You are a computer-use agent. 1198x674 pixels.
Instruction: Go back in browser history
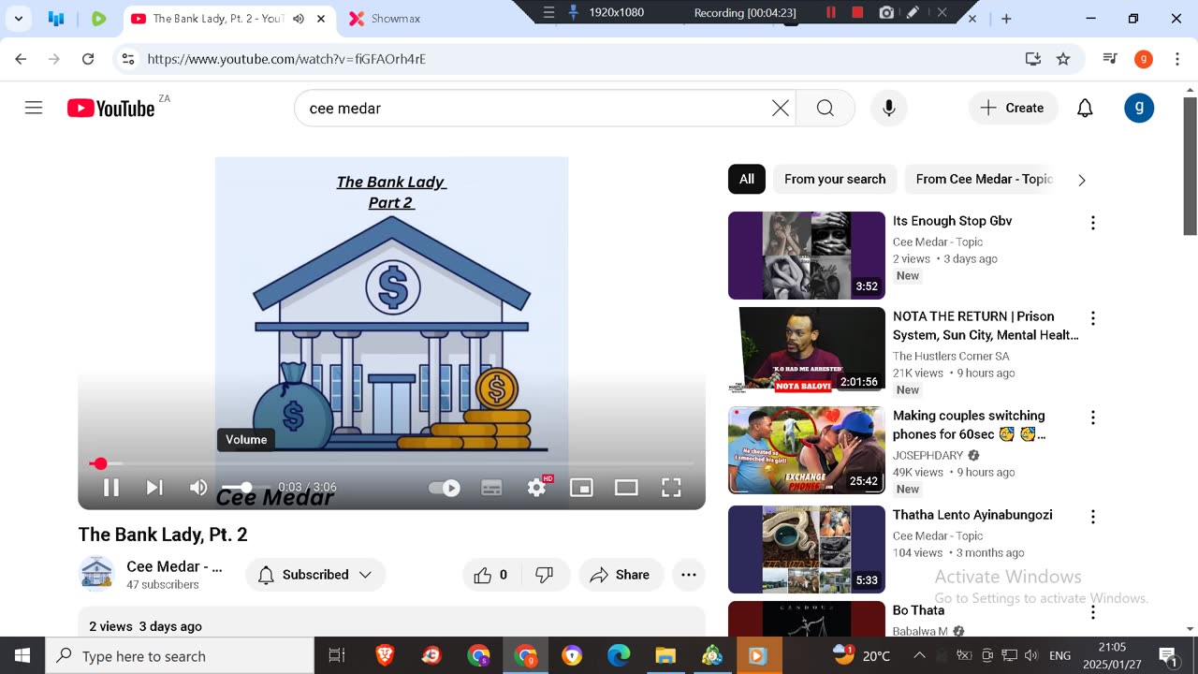21,59
